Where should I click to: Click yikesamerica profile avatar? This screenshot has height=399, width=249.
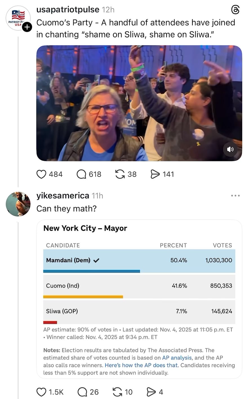(x=18, y=204)
